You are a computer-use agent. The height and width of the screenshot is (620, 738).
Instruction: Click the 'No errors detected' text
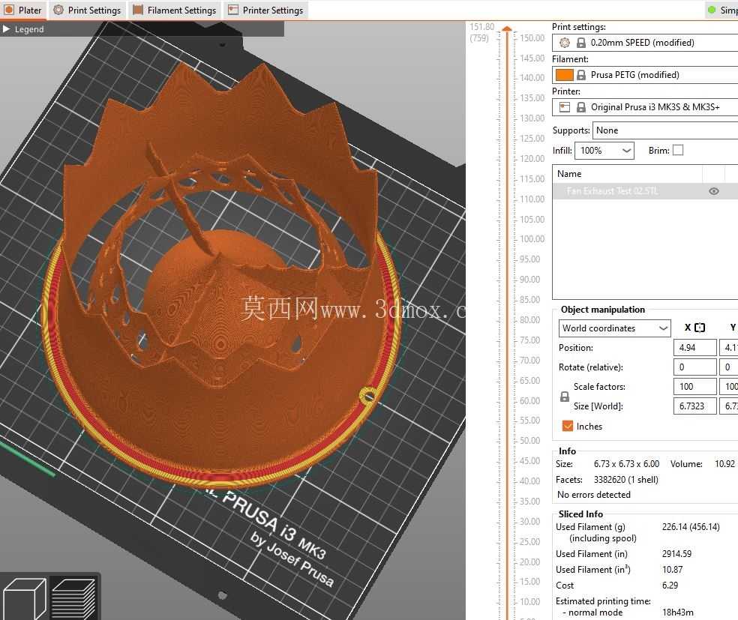pyautogui.click(x=593, y=494)
